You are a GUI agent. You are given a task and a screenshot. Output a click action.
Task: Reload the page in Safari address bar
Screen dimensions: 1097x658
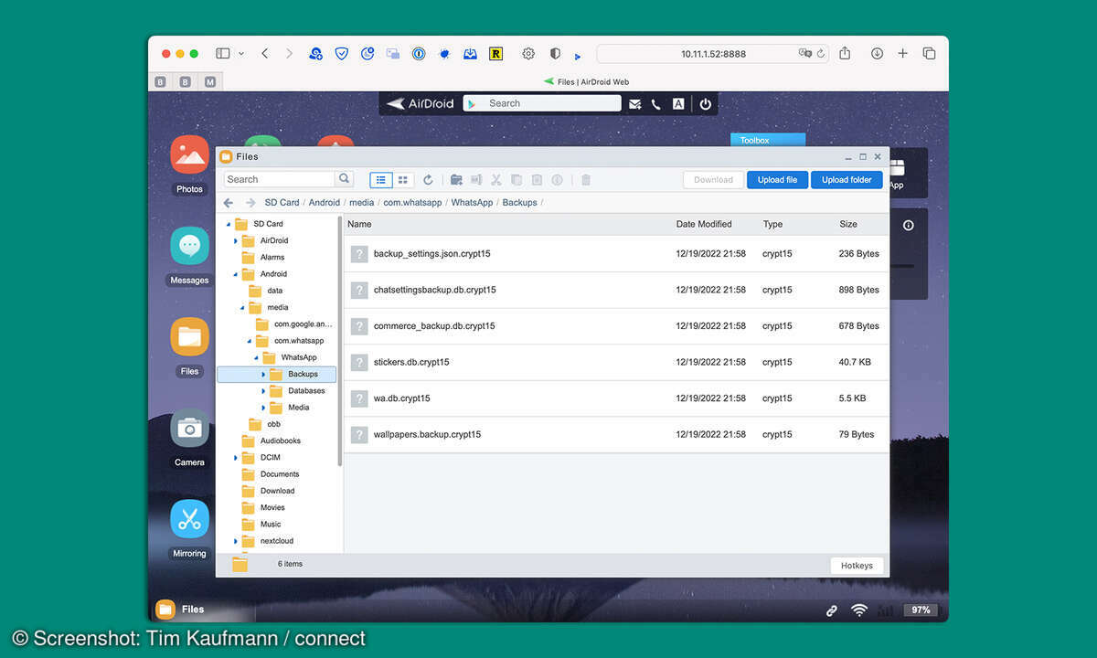pos(820,54)
